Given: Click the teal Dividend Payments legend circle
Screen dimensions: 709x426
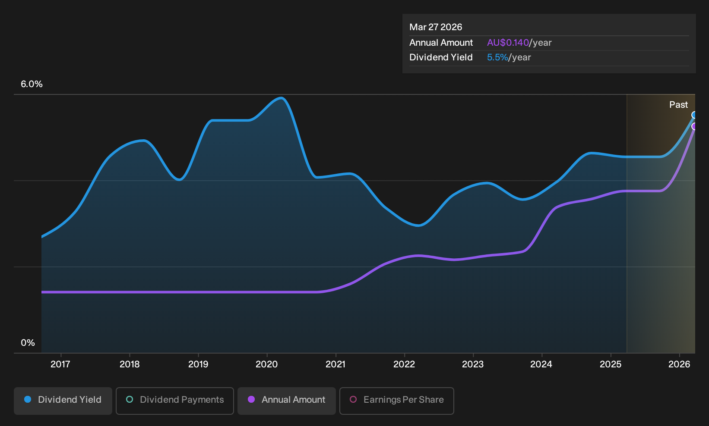Looking at the screenshot, I should [130, 400].
